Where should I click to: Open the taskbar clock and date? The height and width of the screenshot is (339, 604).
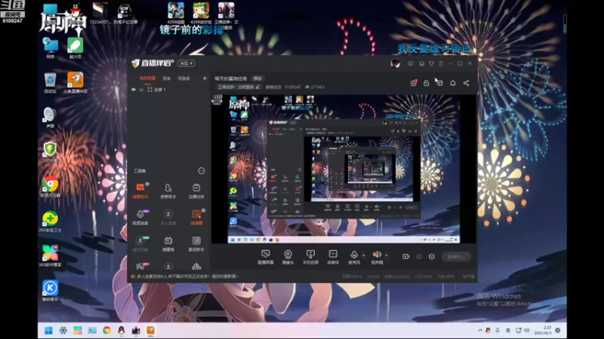click(542, 331)
